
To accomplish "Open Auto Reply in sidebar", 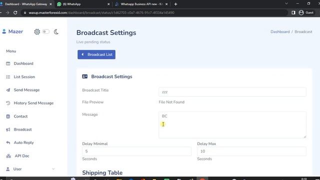I will (23, 142).
